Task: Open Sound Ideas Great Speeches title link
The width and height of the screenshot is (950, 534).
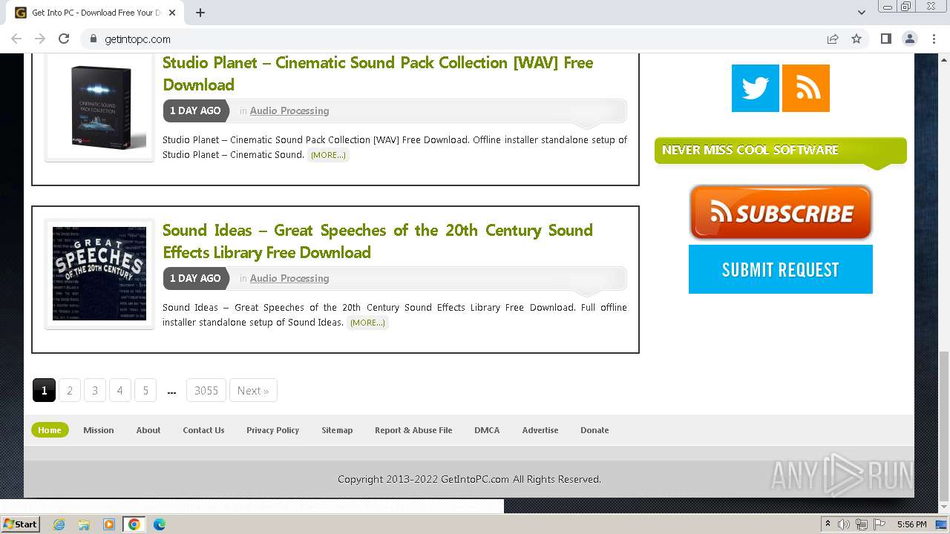Action: (x=378, y=241)
